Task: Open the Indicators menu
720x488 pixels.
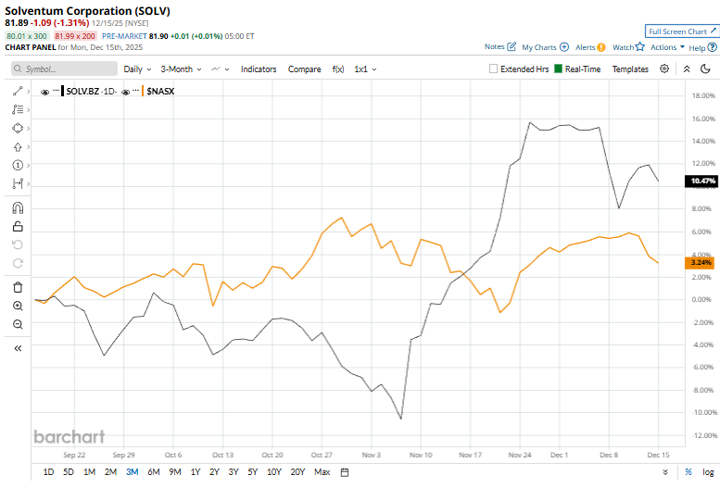Action: pyautogui.click(x=259, y=69)
